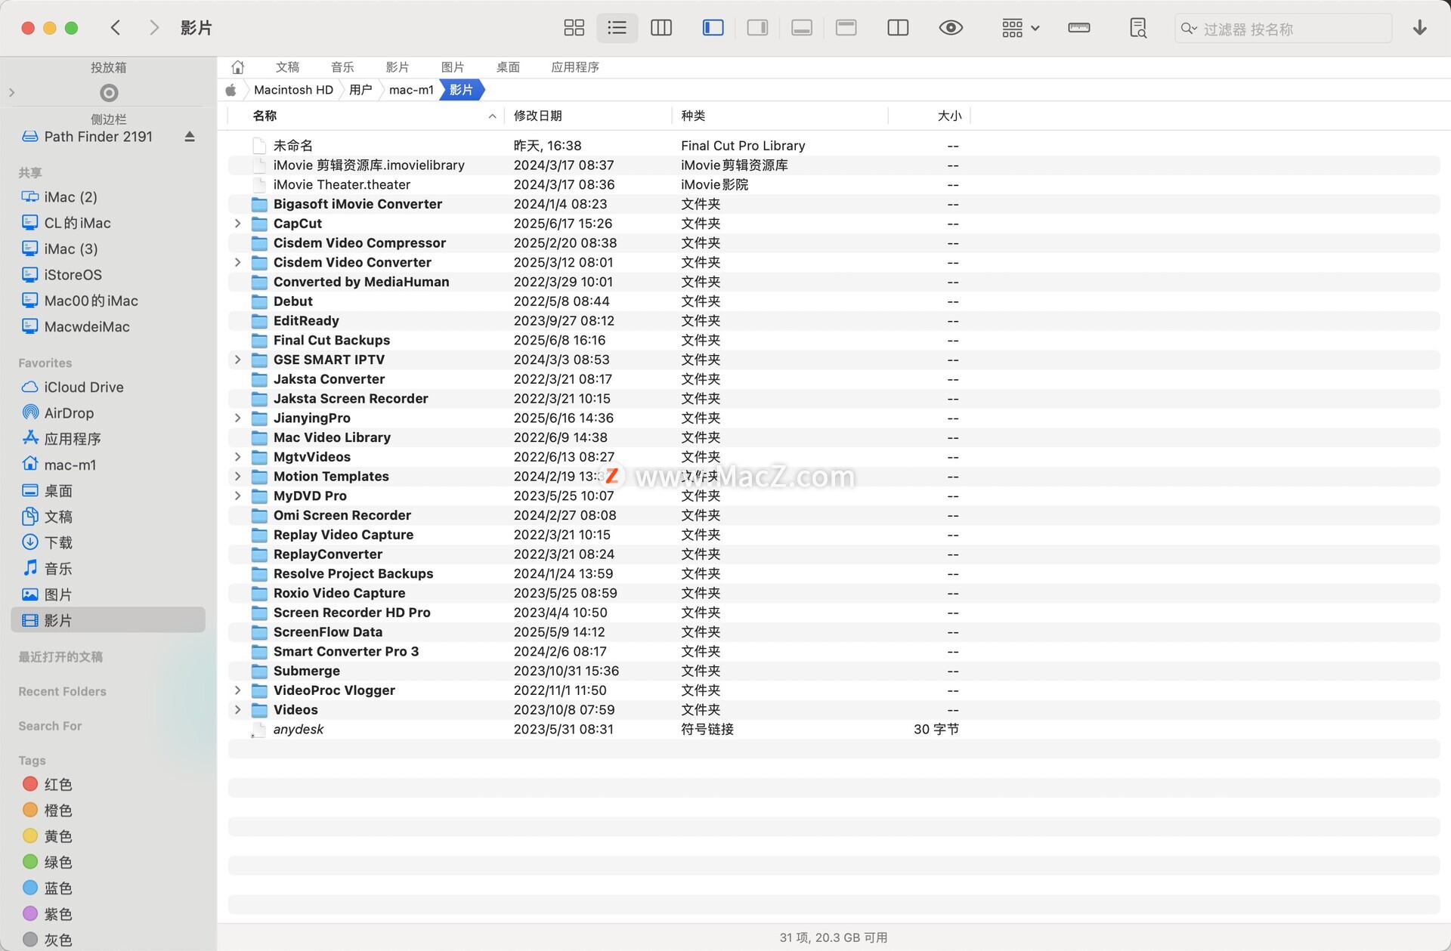Toggle the top preview pane
This screenshot has width=1451, height=951.
846,28
